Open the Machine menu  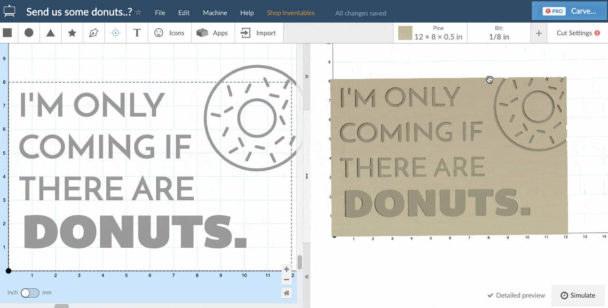215,13
